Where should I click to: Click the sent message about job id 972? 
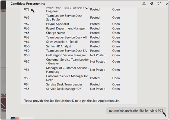coord(136,111)
